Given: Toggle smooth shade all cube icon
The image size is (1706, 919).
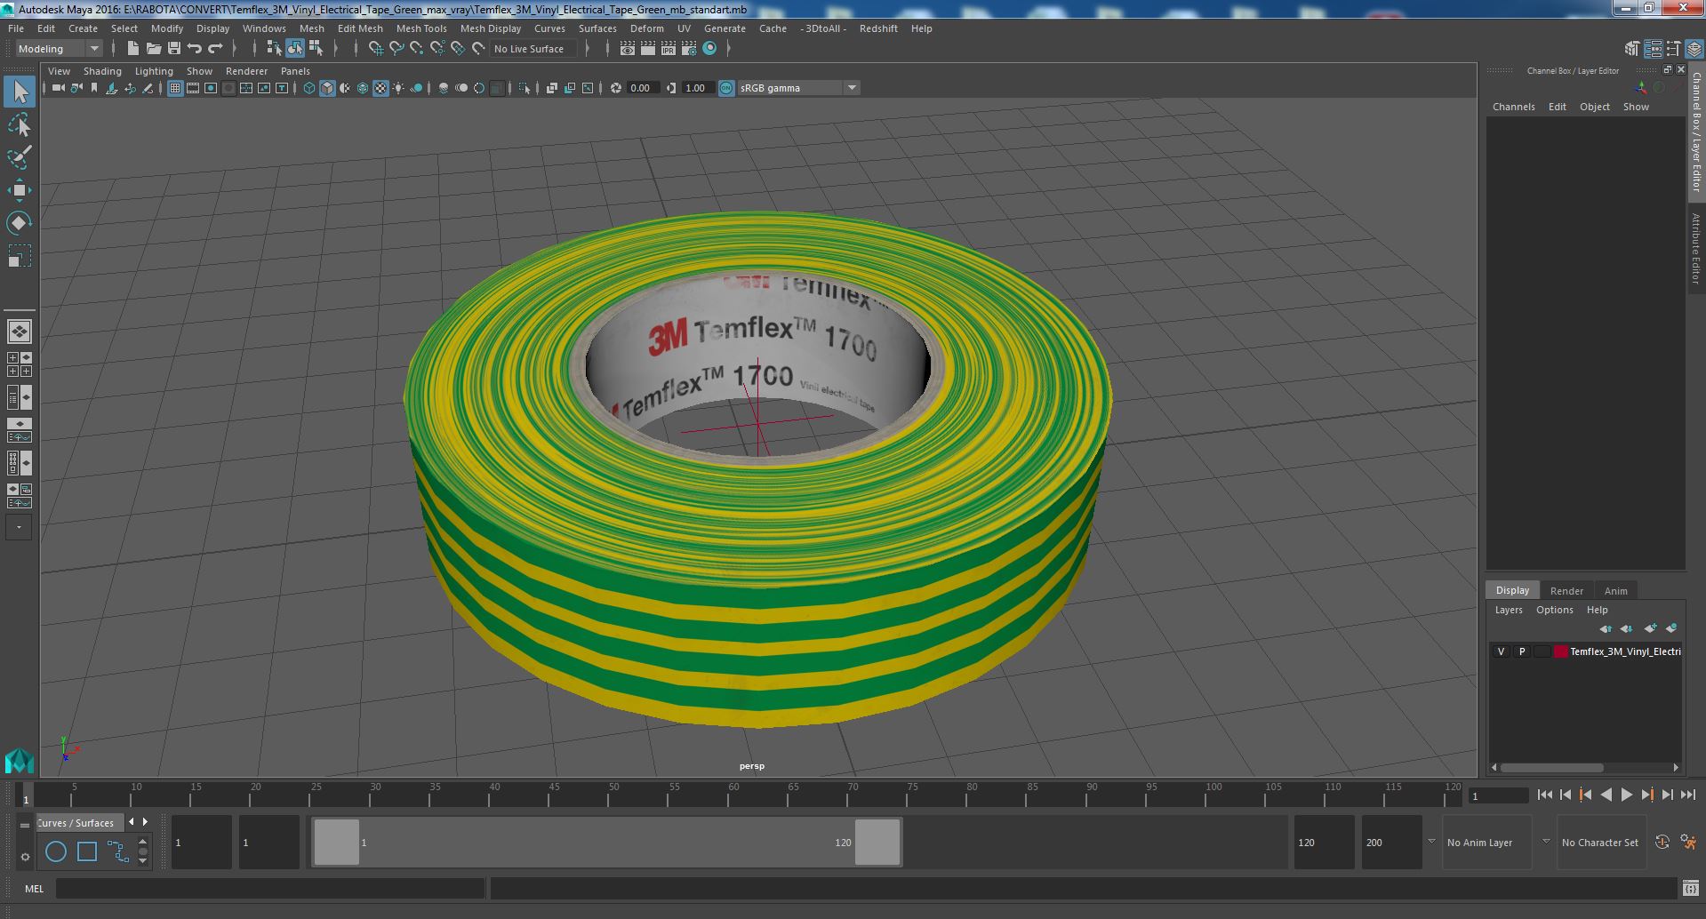Looking at the screenshot, I should point(327,88).
